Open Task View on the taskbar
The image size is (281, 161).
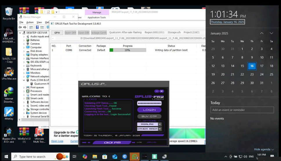tap(74, 157)
